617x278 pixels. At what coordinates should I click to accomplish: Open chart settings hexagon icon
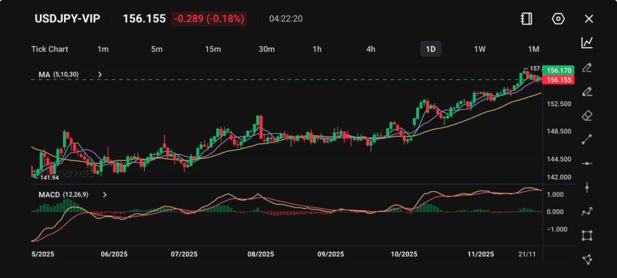pos(558,19)
